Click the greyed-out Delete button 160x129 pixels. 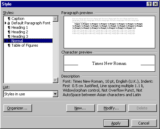142,108
